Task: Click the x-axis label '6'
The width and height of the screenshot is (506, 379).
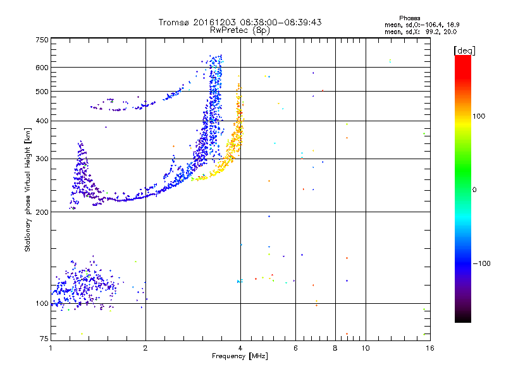Action: (x=295, y=348)
